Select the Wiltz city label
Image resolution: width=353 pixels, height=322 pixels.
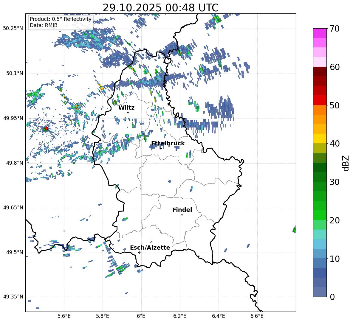pyautogui.click(x=126, y=108)
